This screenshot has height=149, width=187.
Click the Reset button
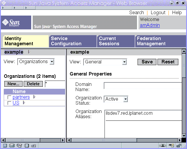[x=168, y=62]
